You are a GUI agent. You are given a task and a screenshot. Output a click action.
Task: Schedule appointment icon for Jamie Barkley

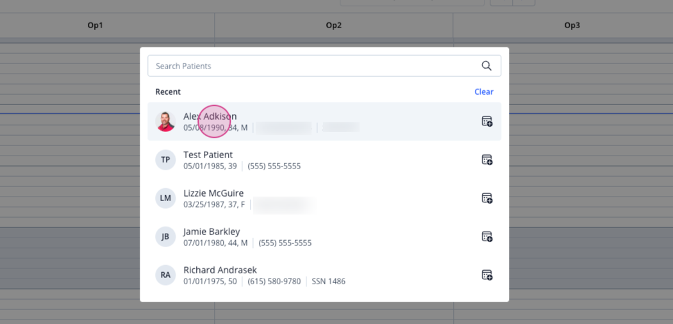pyautogui.click(x=486, y=236)
